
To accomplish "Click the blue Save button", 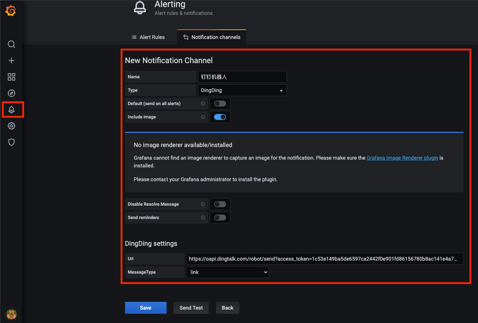I will 146,308.
